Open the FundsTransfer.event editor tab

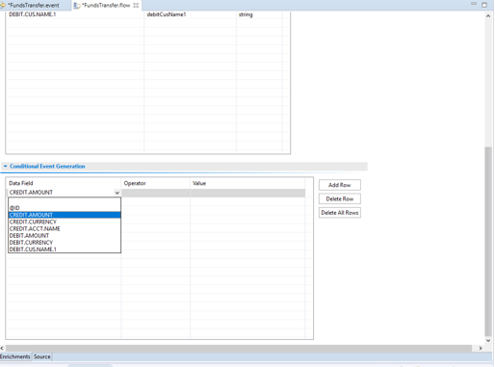[34, 5]
